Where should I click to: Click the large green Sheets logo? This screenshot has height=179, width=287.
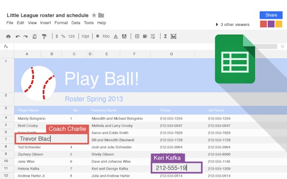[235, 59]
